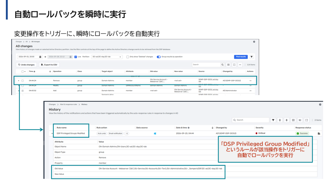Click info icon next to Time column header
Viewport: 329px width, 185px height.
click(34, 72)
